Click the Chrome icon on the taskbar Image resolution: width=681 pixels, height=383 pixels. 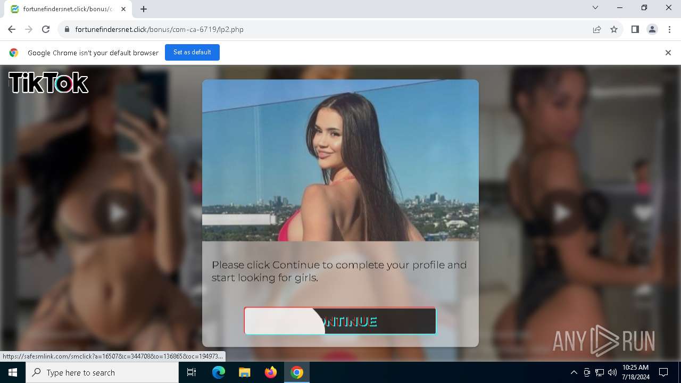[x=297, y=372]
